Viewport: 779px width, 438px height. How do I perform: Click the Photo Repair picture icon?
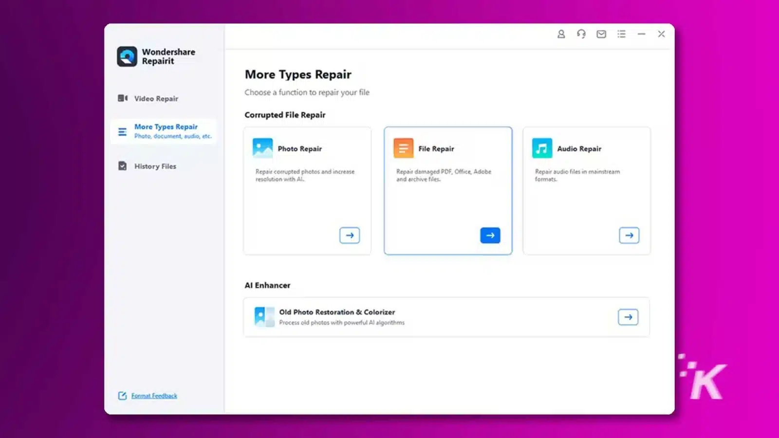pos(262,148)
